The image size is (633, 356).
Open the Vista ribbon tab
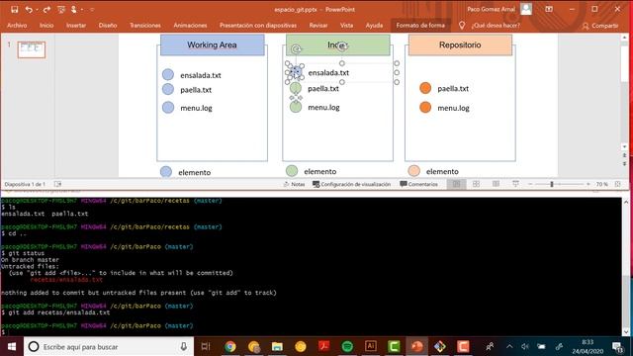[x=346, y=25]
